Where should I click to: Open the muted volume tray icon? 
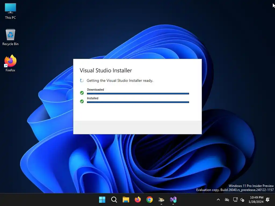coord(242,200)
